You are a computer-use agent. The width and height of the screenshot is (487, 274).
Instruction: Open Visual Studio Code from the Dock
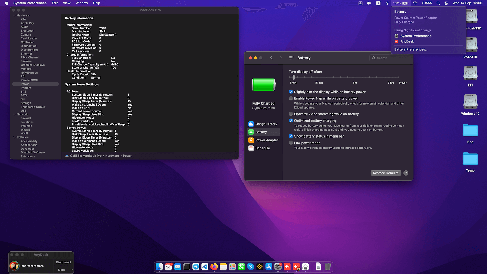205,267
